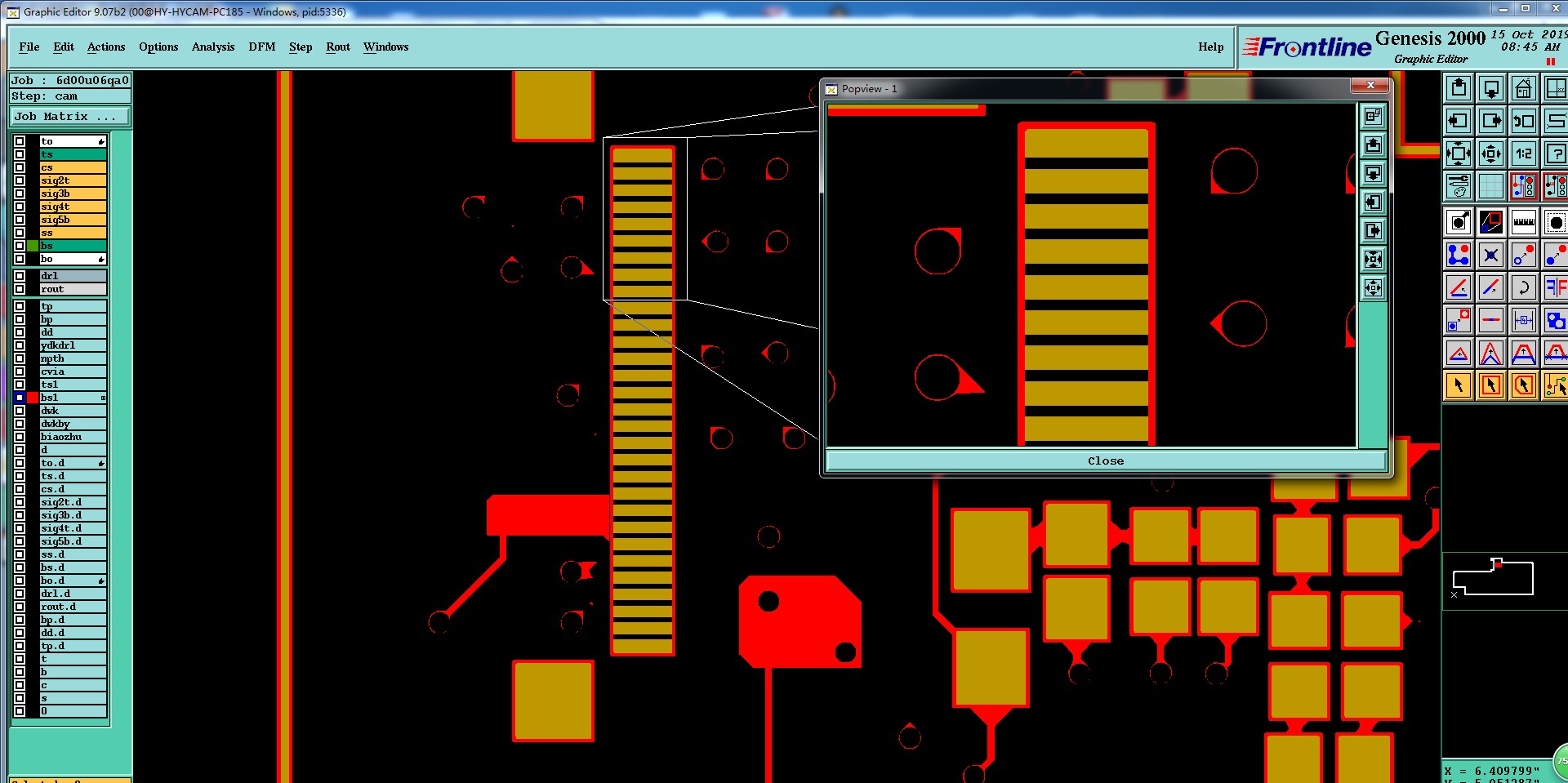
Task: Toggle the checkbox for layer sig2t
Action: 20,180
